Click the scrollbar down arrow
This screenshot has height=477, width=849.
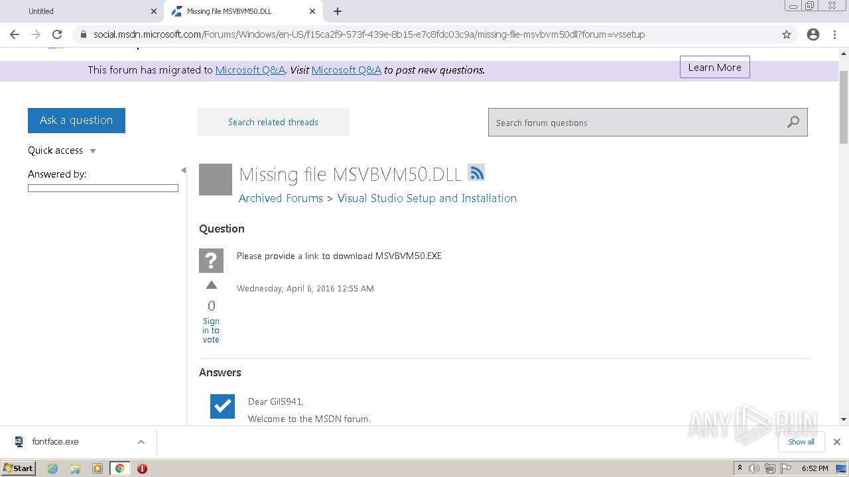point(844,419)
